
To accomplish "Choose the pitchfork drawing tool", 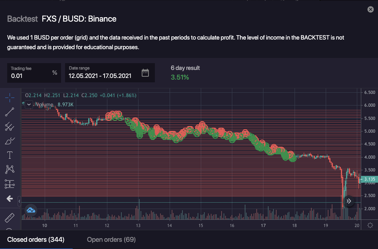I will (10, 127).
